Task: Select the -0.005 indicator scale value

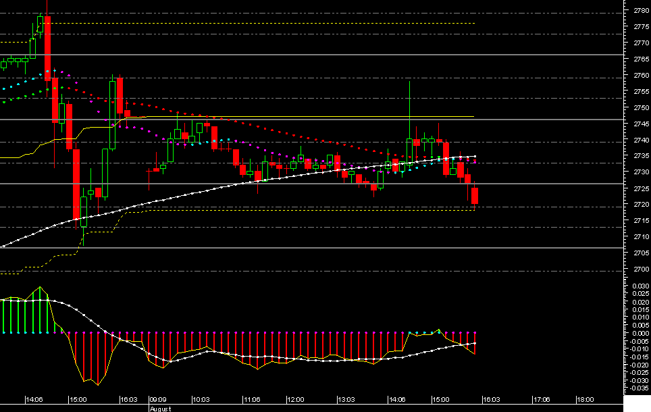Action: pos(640,341)
